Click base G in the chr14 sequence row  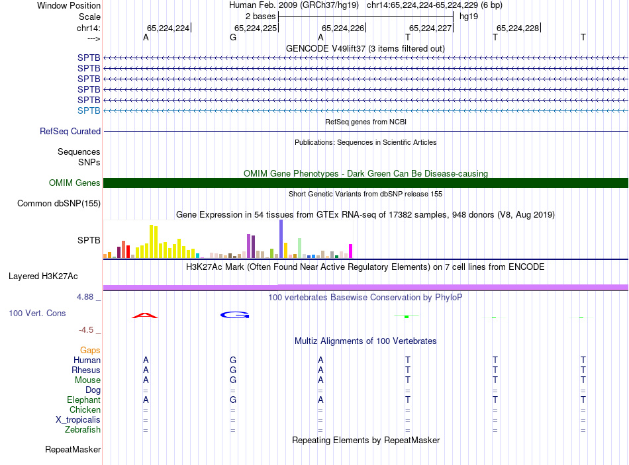233,37
